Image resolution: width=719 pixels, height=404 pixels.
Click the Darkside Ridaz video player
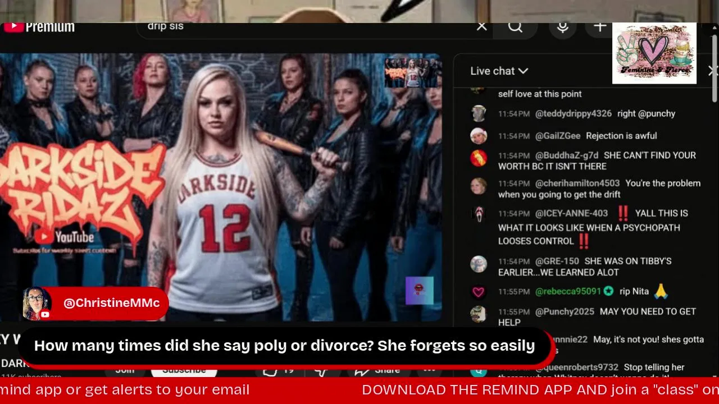[221, 187]
